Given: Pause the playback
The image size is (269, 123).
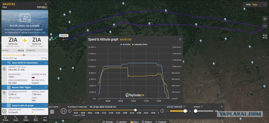Looking at the screenshot, I should (64, 111).
